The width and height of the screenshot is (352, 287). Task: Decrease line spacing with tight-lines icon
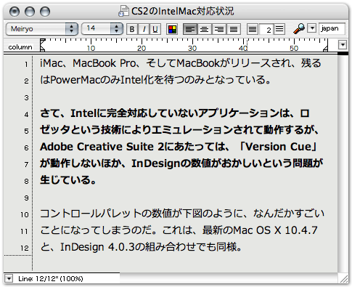coord(253,29)
